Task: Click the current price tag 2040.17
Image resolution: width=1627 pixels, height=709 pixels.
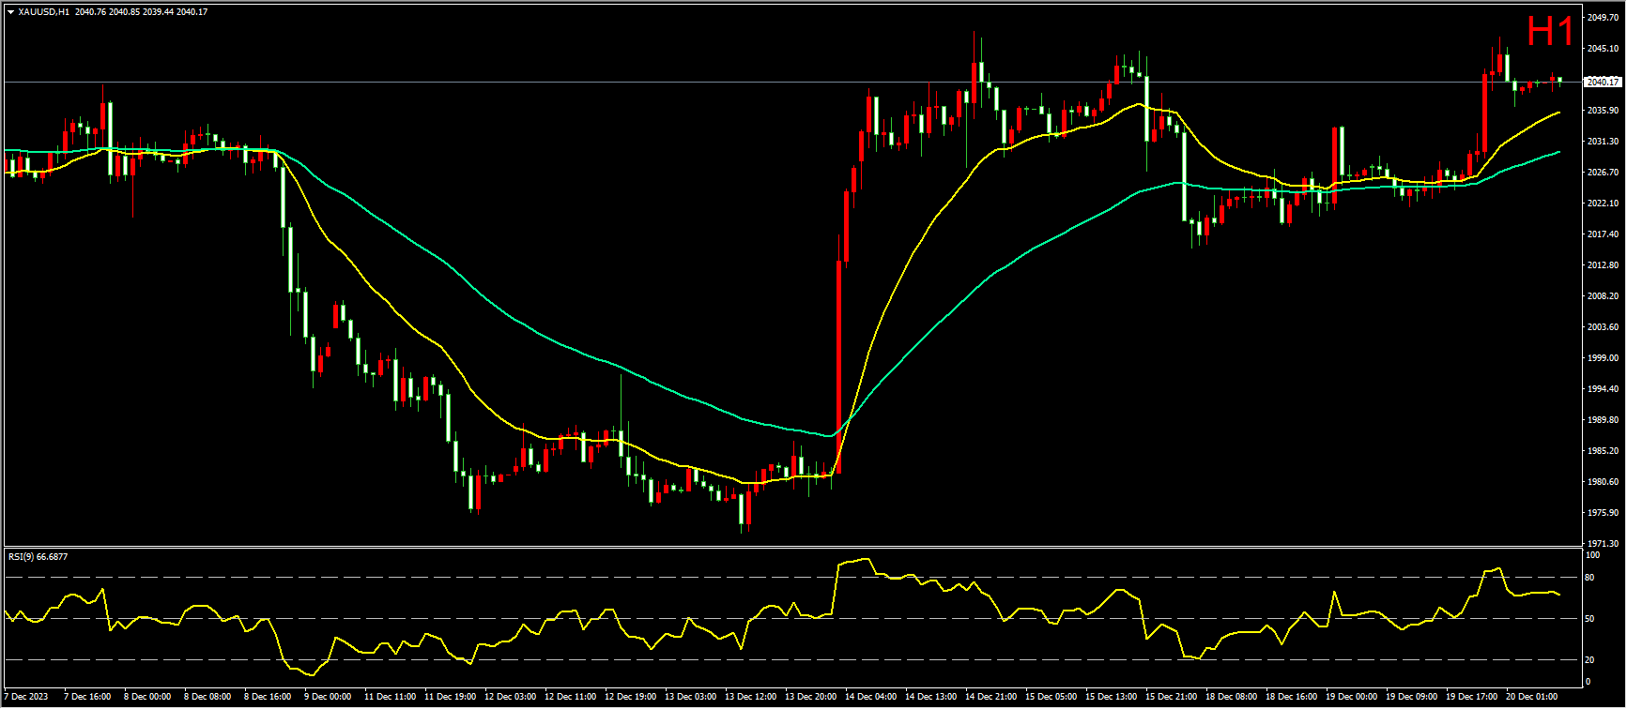Action: (x=1604, y=82)
